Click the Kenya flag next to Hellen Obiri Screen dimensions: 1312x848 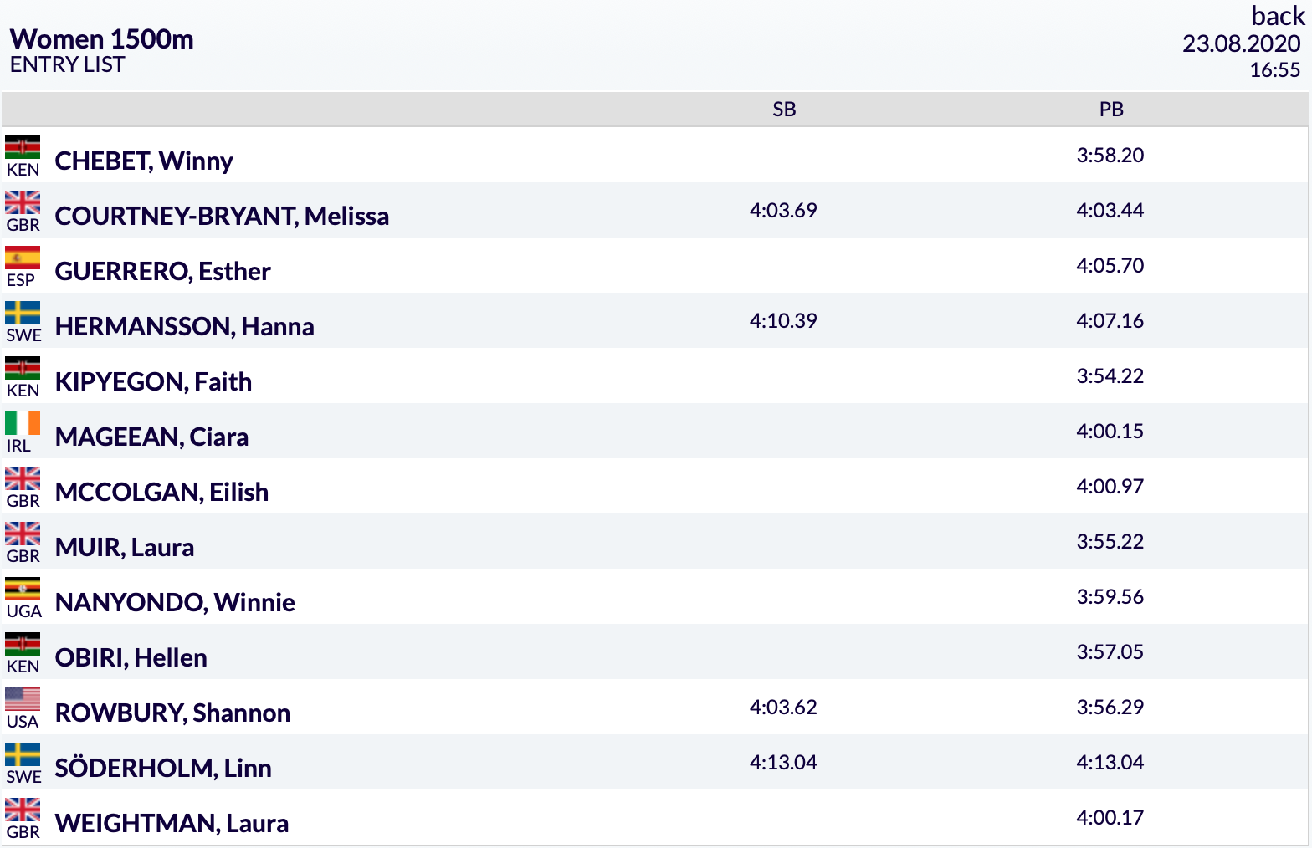pyautogui.click(x=23, y=644)
